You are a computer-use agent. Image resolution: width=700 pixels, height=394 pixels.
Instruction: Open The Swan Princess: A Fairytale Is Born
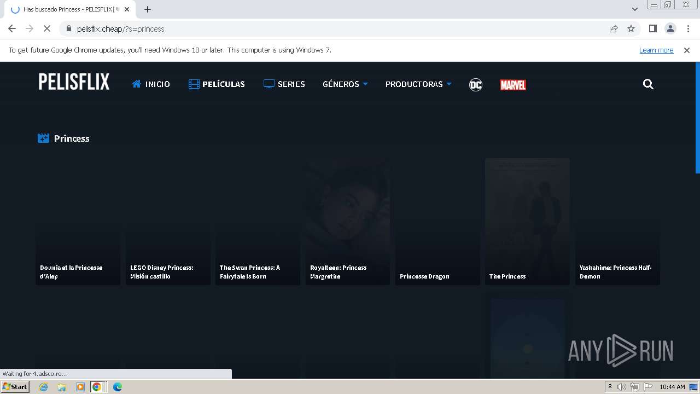258,222
